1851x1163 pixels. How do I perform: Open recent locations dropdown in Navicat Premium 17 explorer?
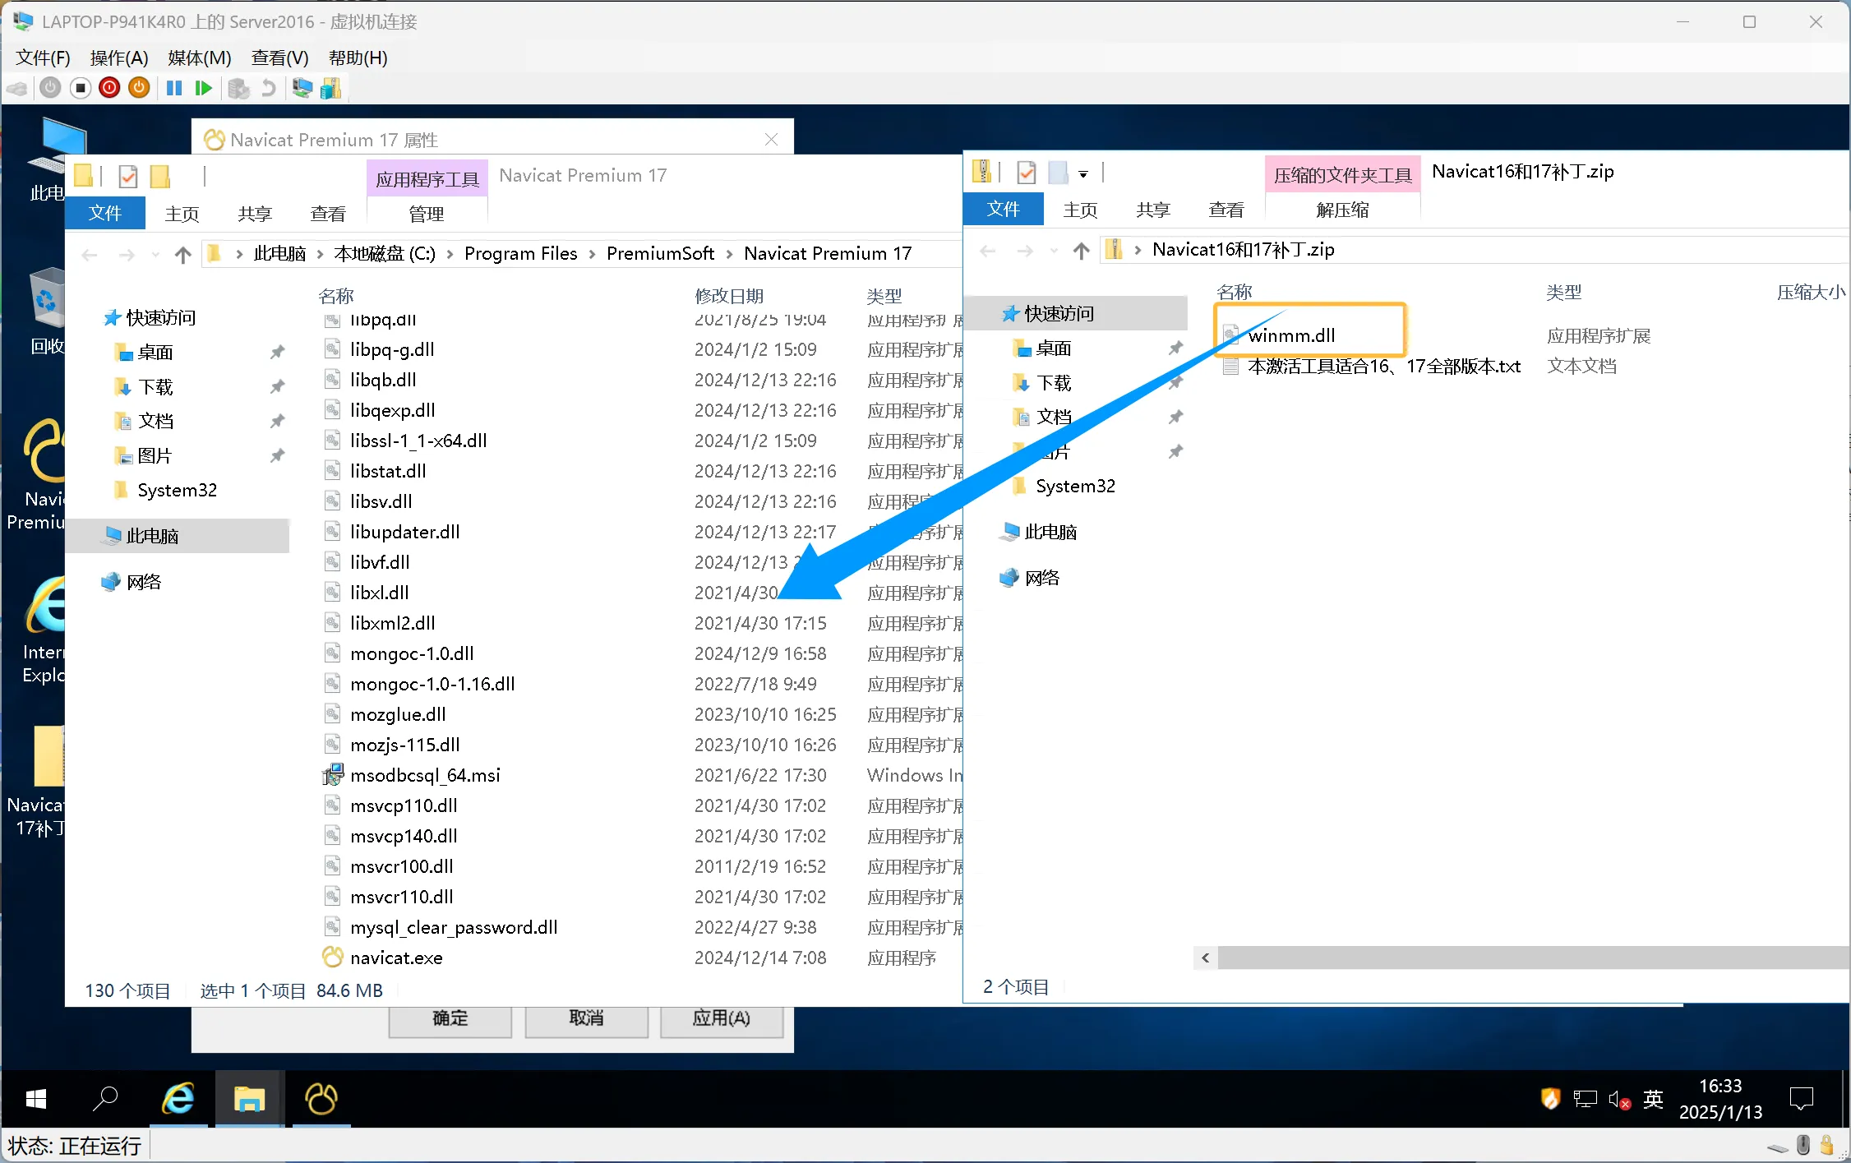click(155, 255)
